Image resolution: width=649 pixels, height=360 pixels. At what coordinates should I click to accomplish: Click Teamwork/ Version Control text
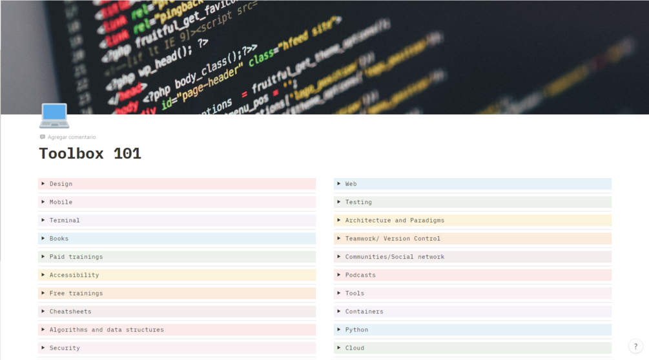coord(393,239)
